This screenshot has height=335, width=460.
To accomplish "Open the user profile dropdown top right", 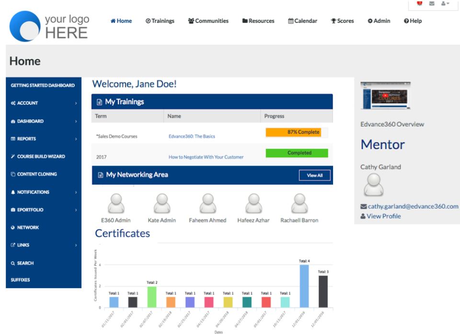I will pos(445,3).
